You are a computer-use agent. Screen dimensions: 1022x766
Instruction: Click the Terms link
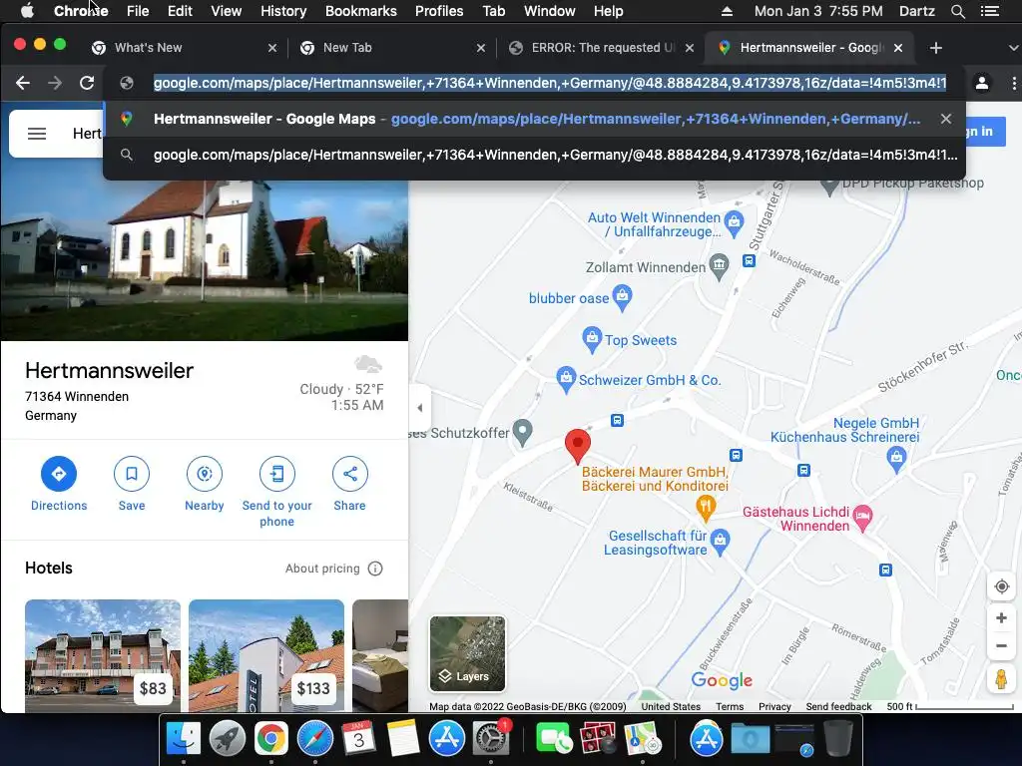(x=730, y=707)
